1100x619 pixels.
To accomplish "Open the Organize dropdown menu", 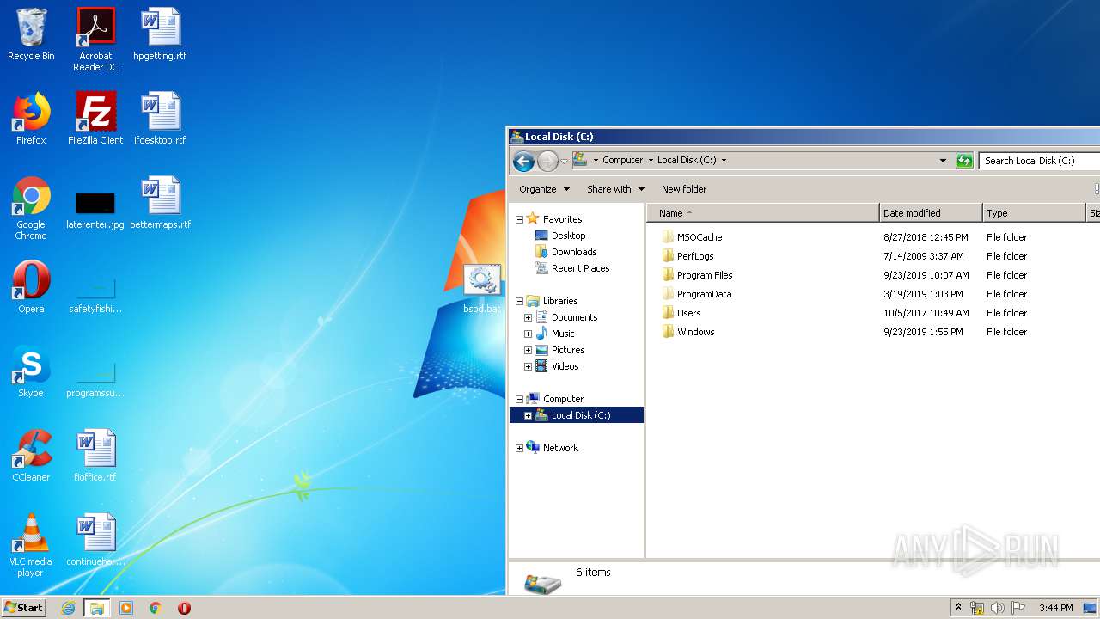I will pyautogui.click(x=544, y=189).
